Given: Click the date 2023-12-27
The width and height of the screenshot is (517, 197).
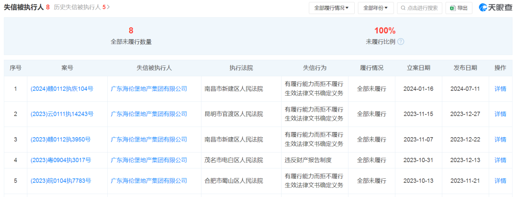Looking at the screenshot, I should point(465,114).
